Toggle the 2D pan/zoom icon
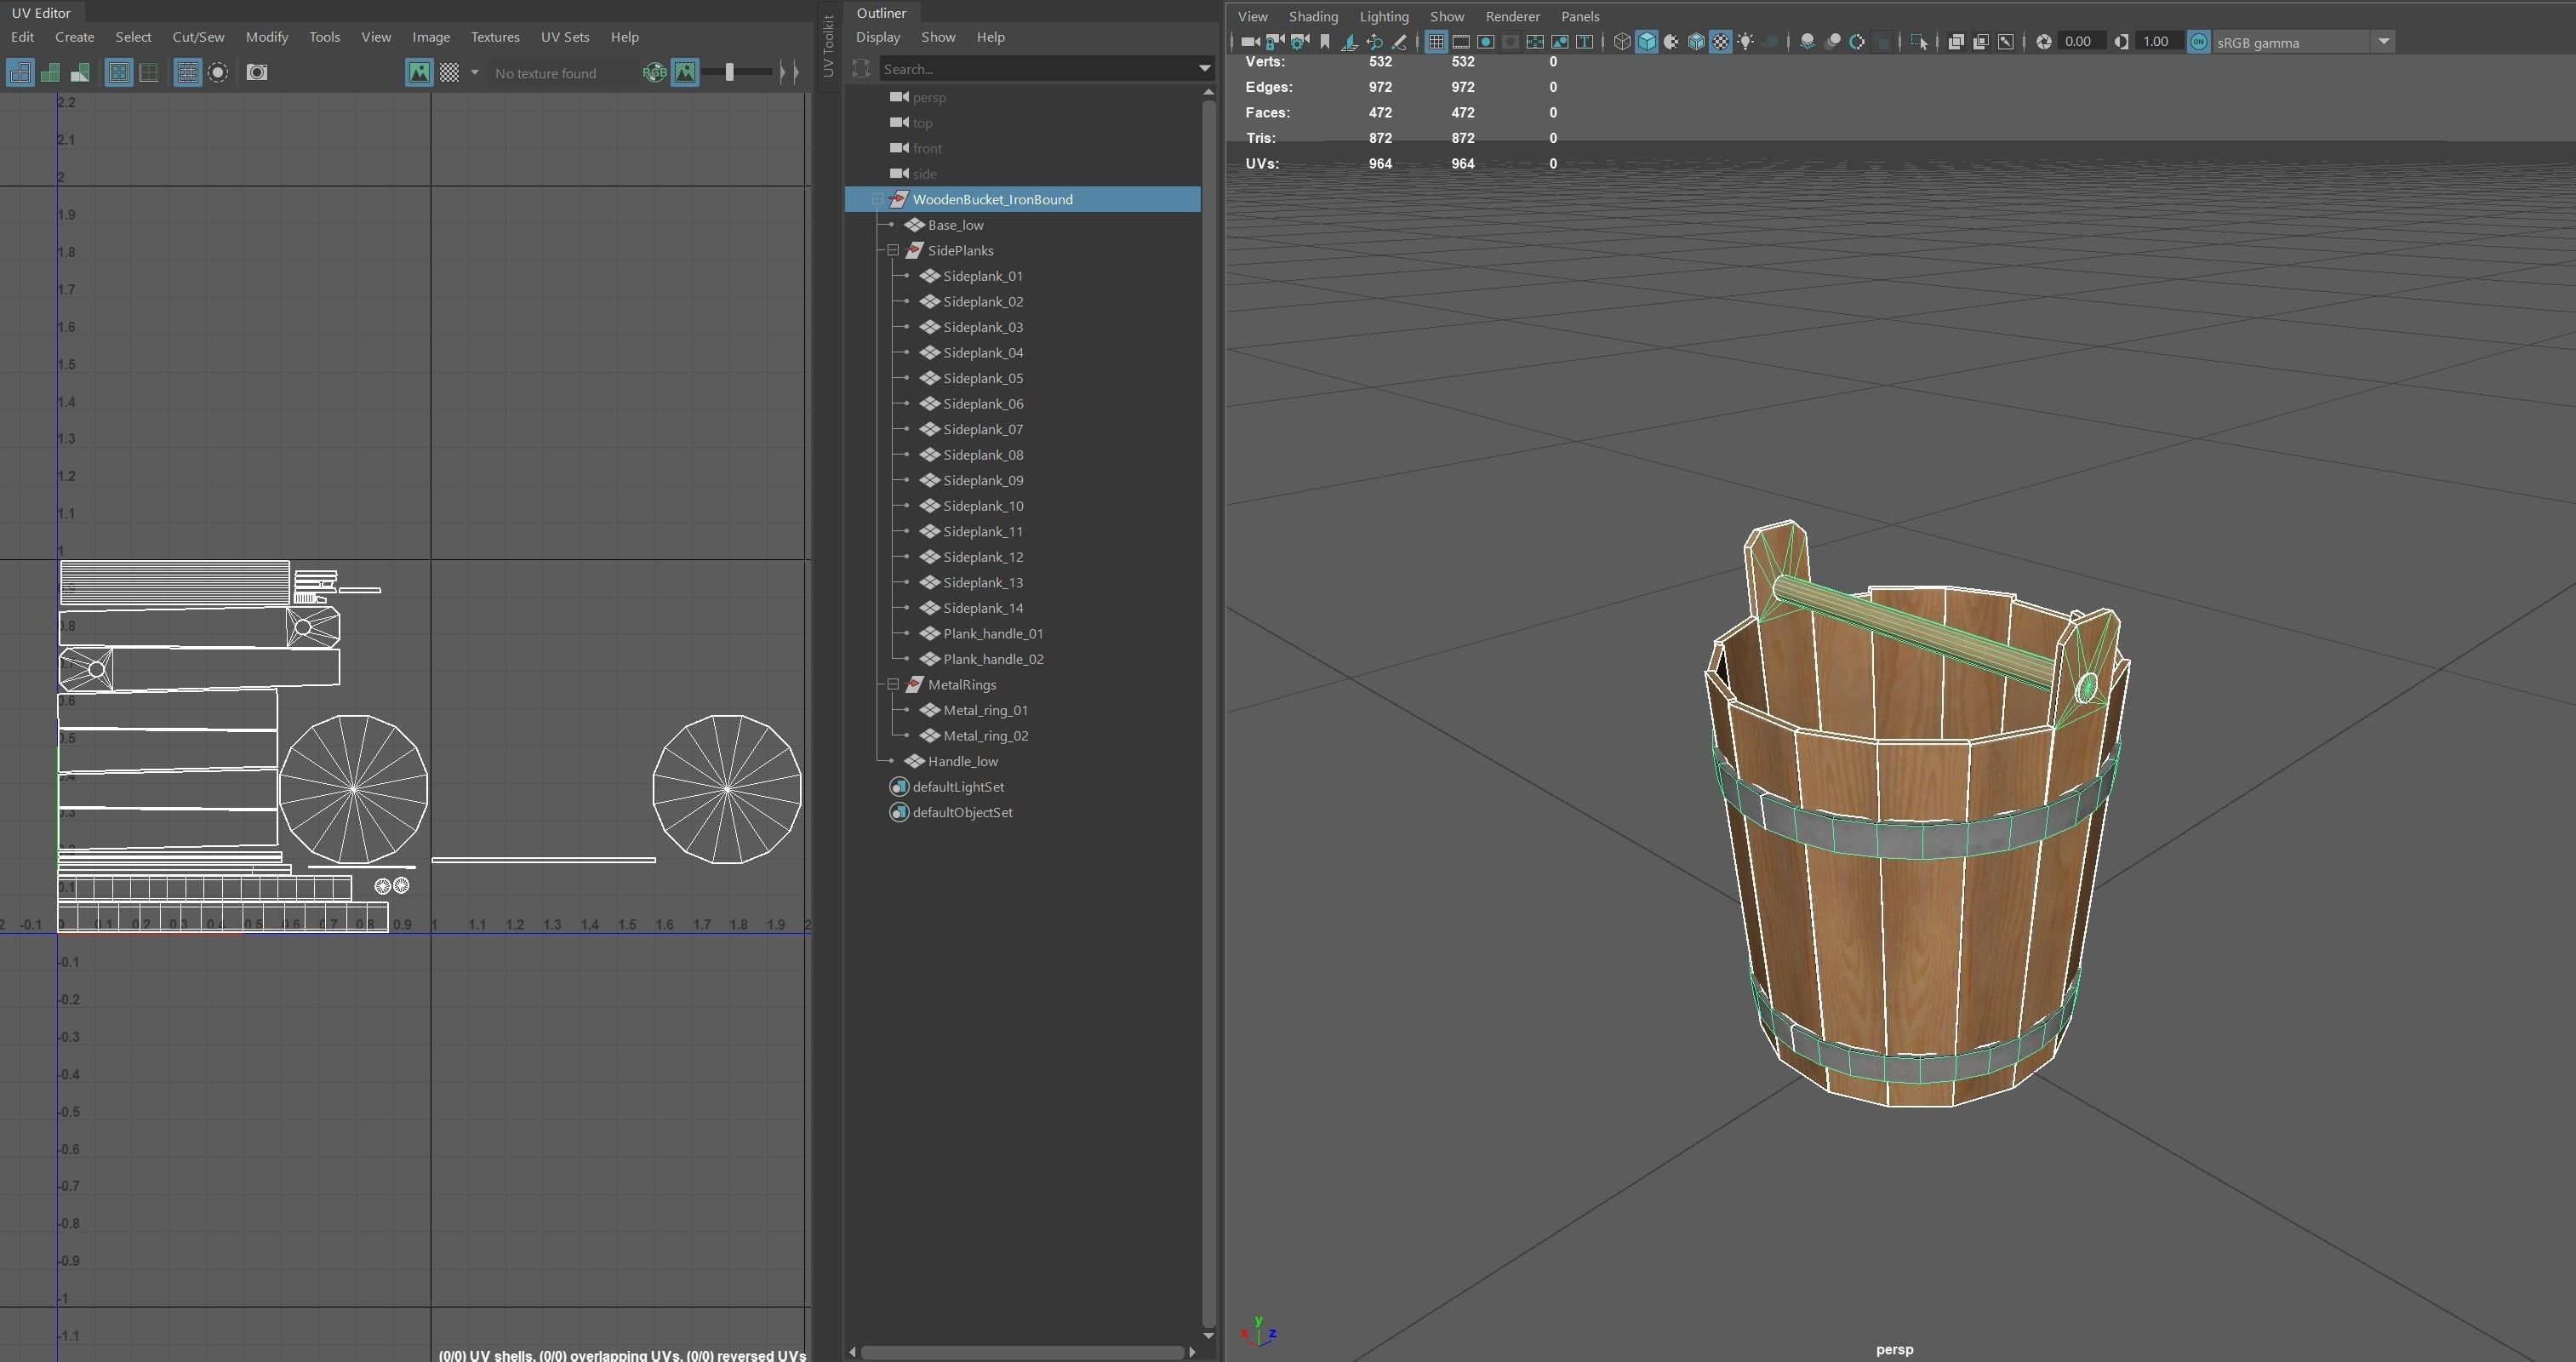 (1374, 42)
